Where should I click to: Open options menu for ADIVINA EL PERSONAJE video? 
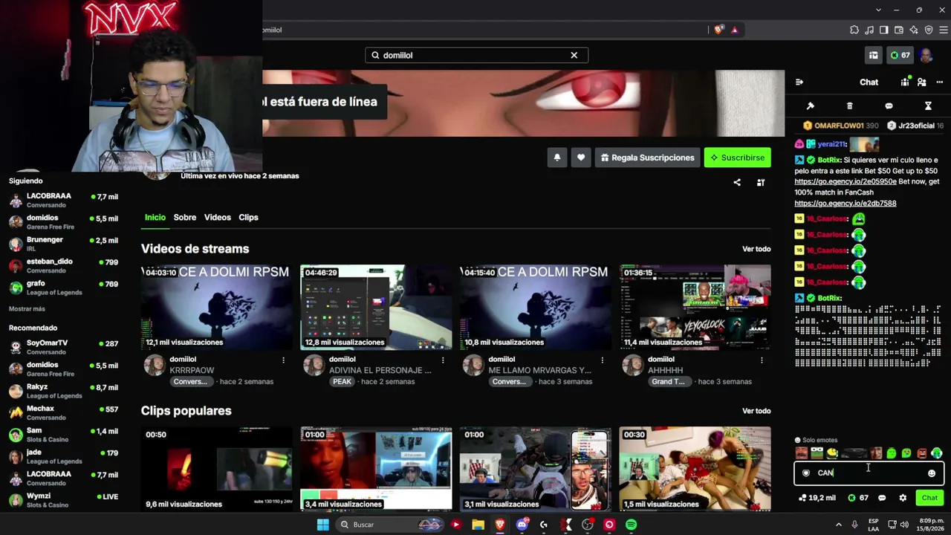tap(443, 360)
